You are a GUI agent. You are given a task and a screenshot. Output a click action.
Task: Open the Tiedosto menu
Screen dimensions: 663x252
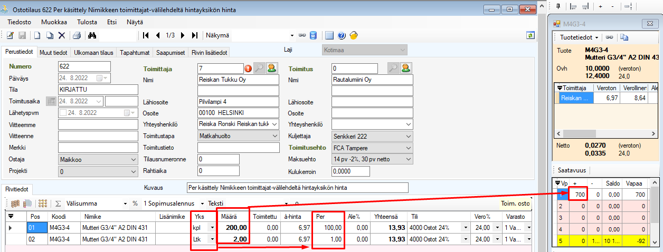pyautogui.click(x=19, y=22)
